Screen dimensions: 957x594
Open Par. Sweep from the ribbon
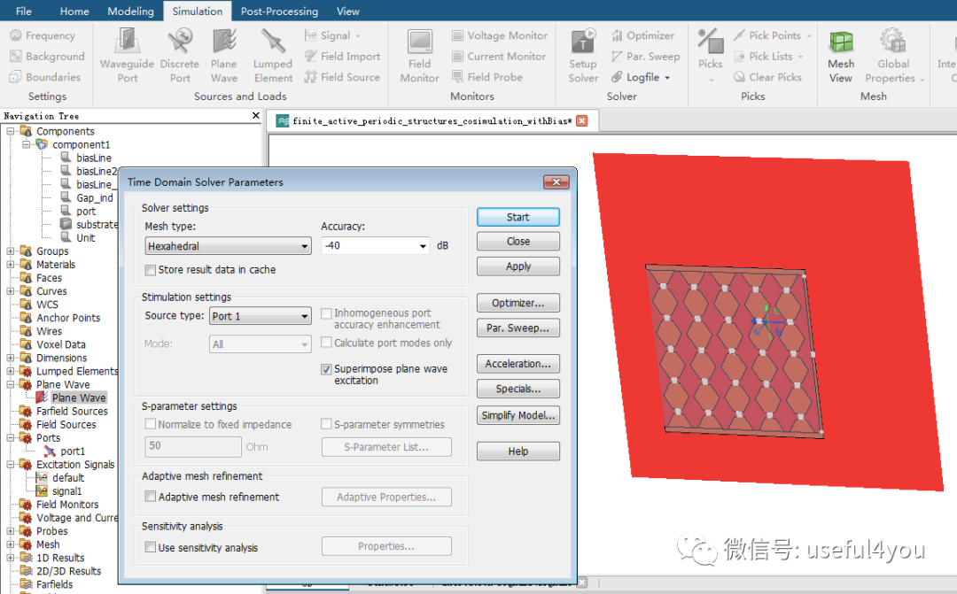tap(646, 56)
